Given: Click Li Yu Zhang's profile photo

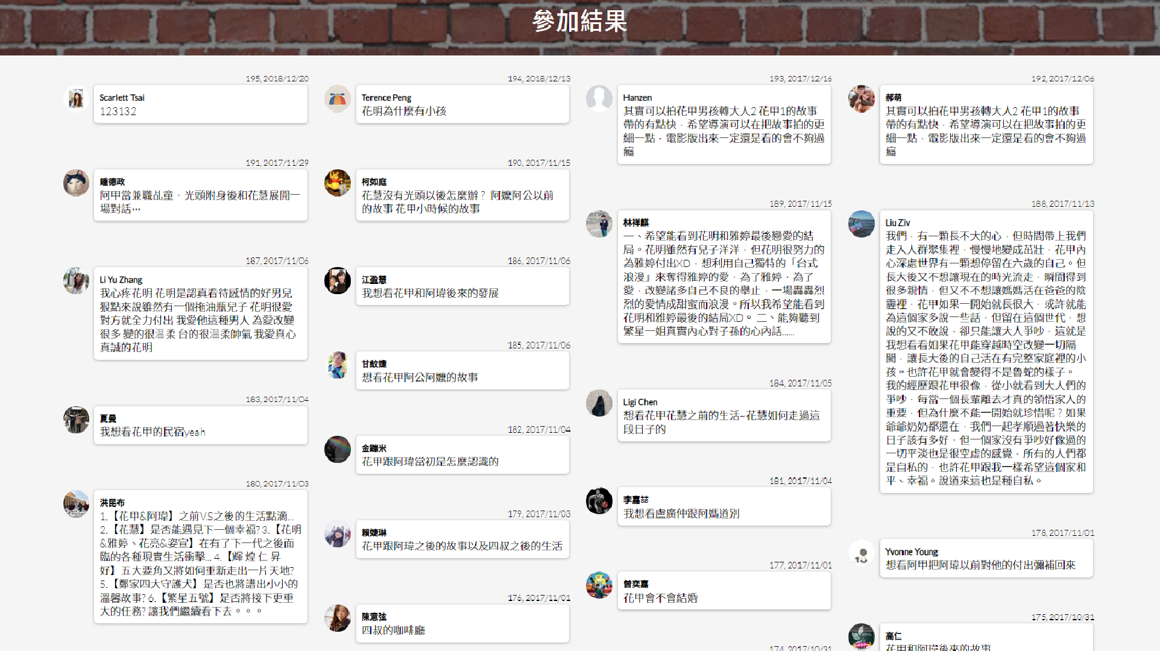Looking at the screenshot, I should 76,281.
